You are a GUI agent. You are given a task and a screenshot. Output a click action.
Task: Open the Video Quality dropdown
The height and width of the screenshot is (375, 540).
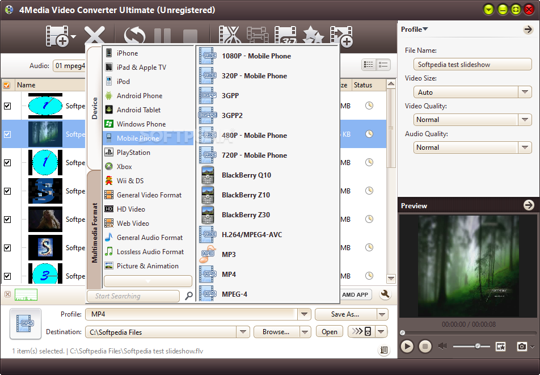point(525,120)
